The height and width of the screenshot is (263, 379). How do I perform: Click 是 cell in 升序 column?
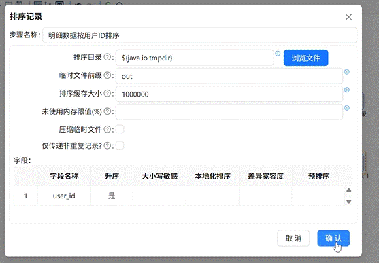[112, 196]
